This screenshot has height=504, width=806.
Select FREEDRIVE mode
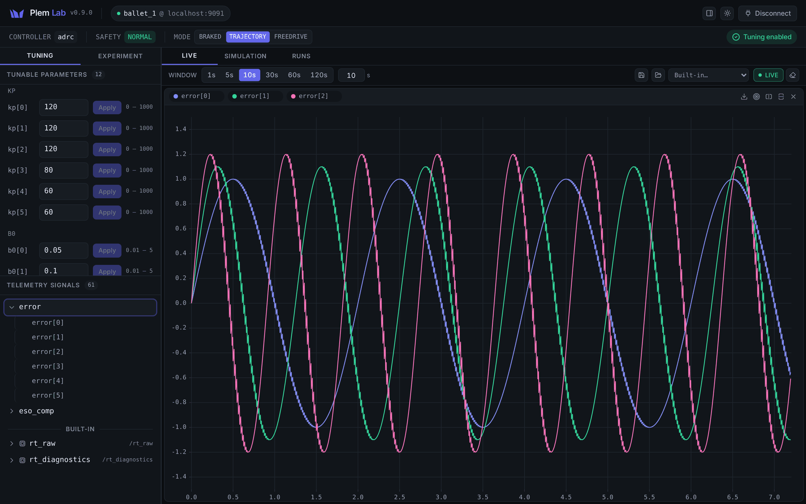[290, 37]
